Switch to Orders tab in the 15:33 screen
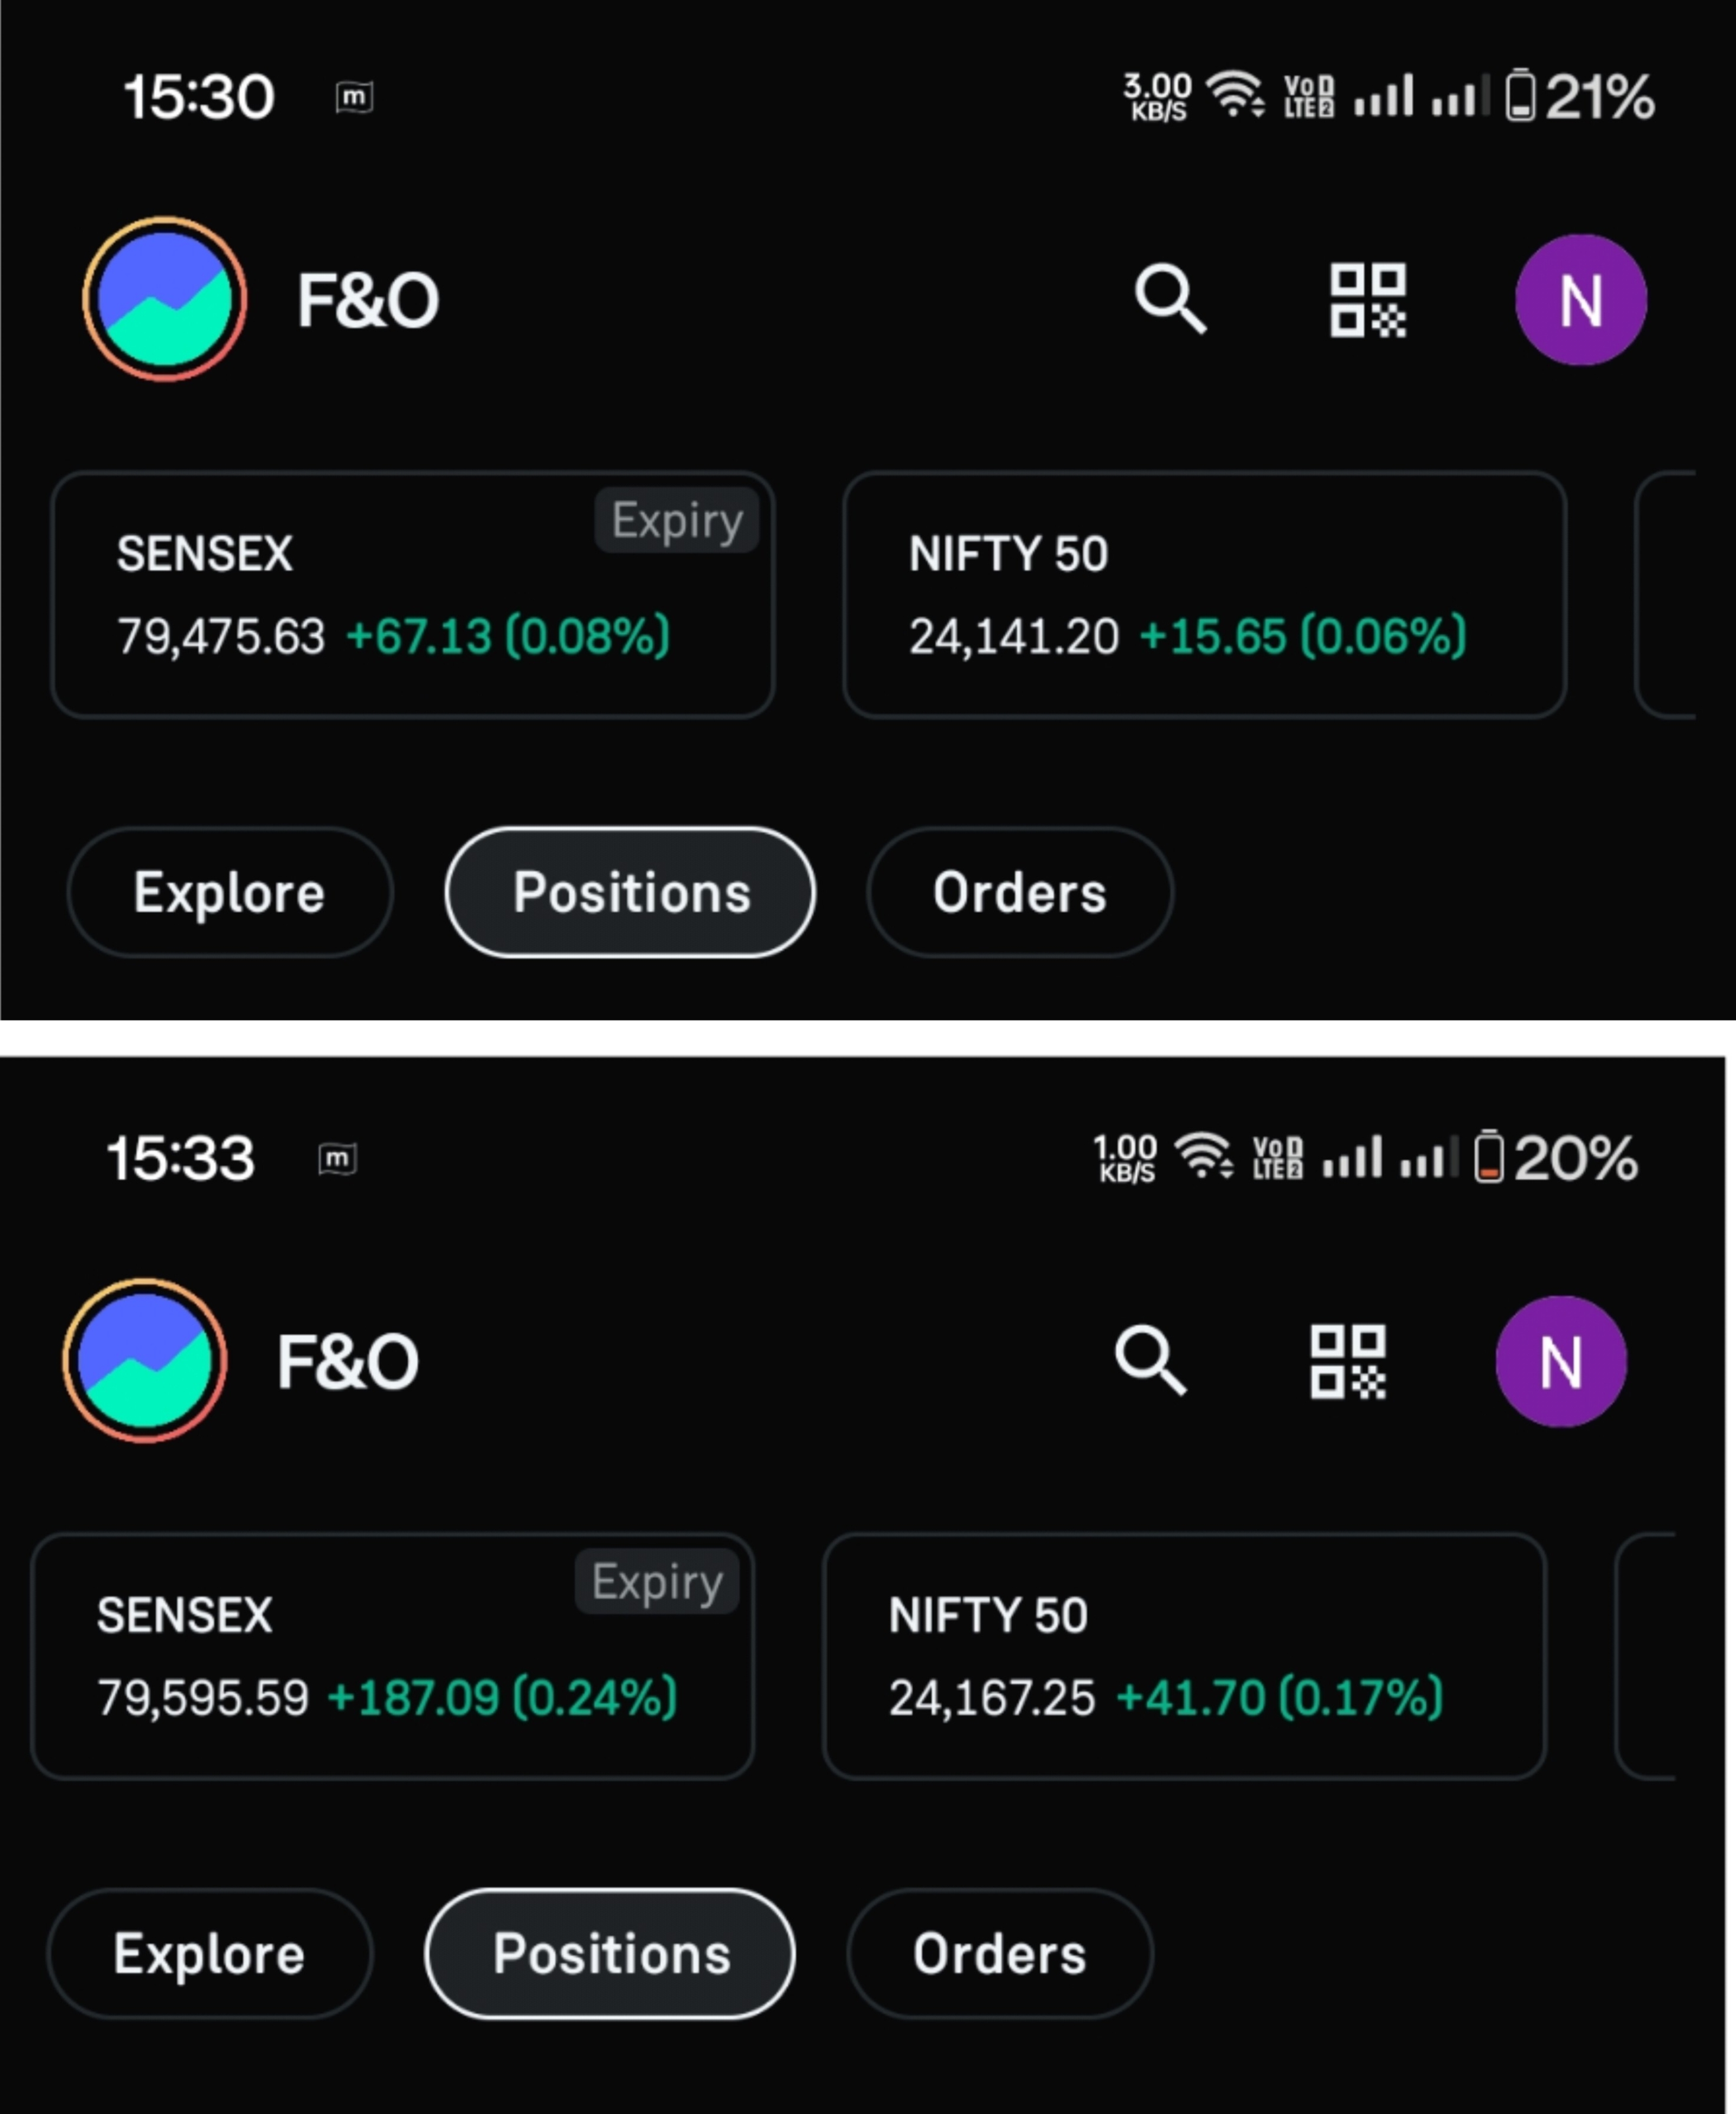Viewport: 1736px width, 2114px height. click(x=999, y=1954)
